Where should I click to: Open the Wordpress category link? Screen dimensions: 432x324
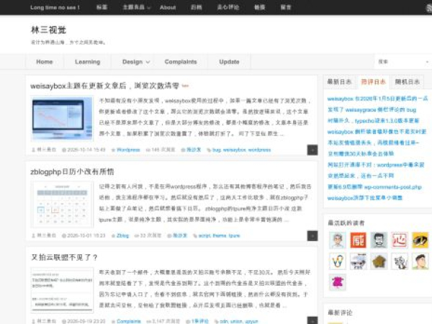128,150
